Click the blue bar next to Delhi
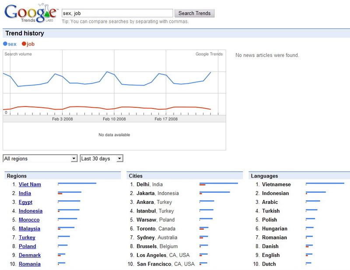The height and width of the screenshot is (270, 350). click(219, 183)
